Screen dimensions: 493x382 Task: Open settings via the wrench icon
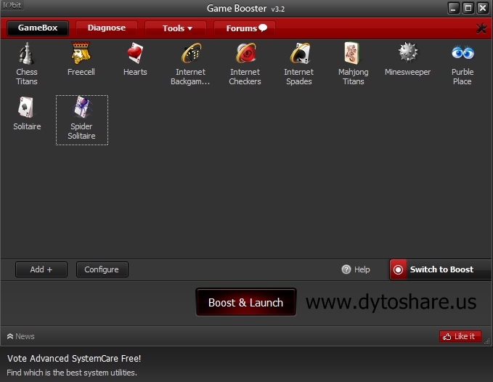tap(481, 28)
